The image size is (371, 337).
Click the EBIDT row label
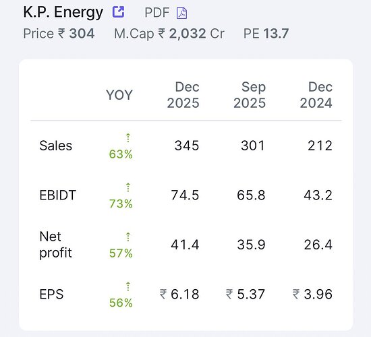58,195
